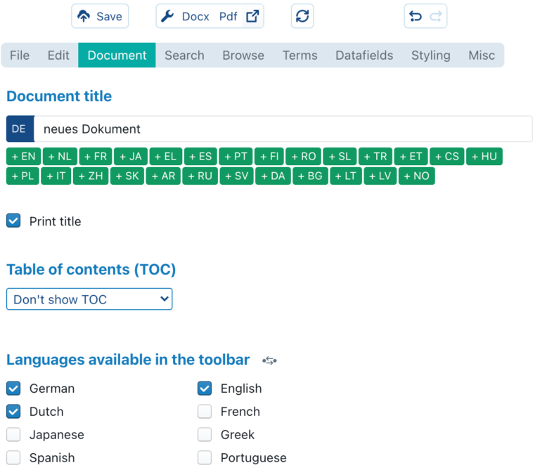
Task: Click the undo arrow icon
Action: 416,16
